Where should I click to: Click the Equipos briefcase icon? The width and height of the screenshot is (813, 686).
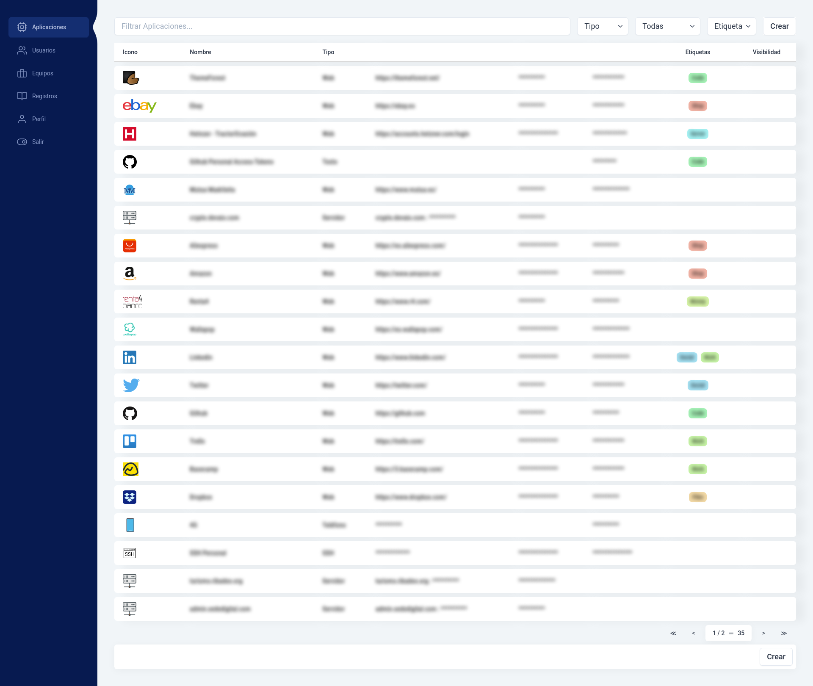[x=22, y=73]
